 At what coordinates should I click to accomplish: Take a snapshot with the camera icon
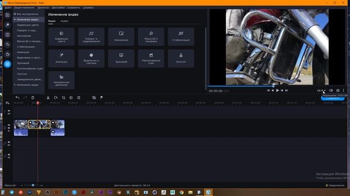338,90
